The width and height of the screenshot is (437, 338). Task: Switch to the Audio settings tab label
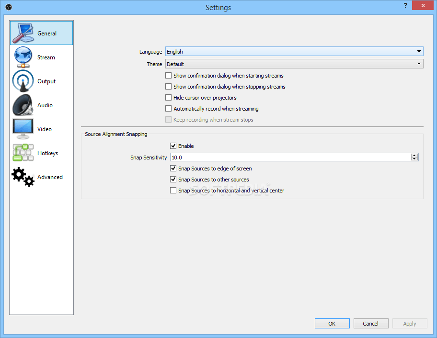pyautogui.click(x=45, y=105)
